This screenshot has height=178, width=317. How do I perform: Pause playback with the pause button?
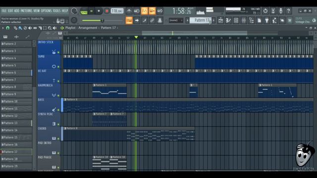tap(91, 11)
